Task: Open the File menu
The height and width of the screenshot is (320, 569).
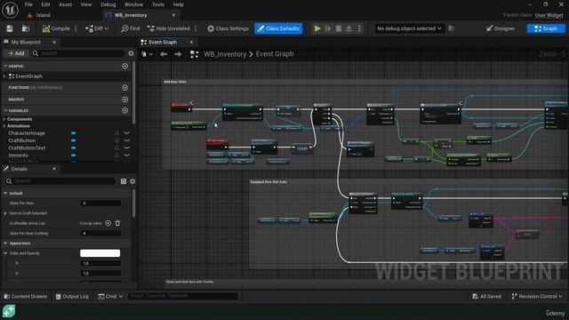Action: 28,4
